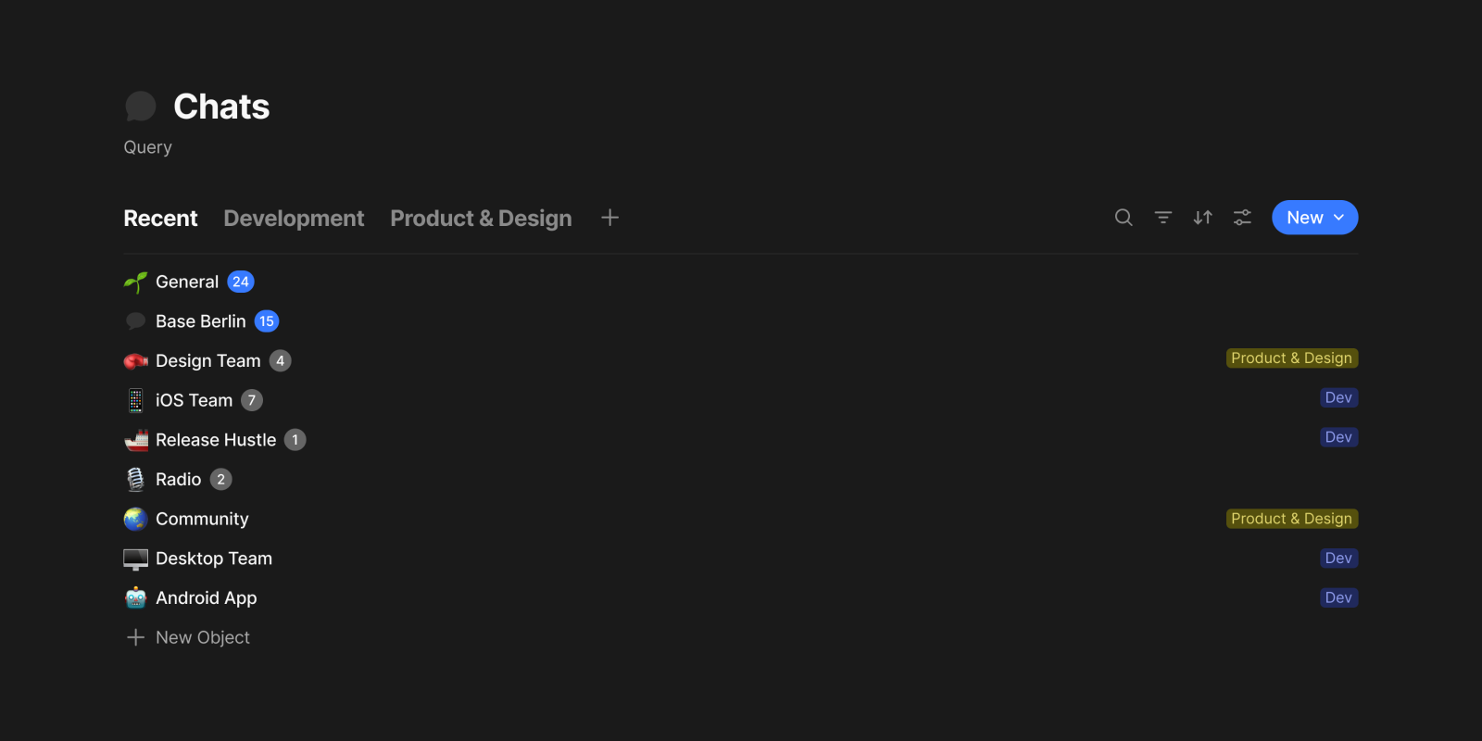
Task: Click the seedling icon beside General
Action: [x=136, y=283]
